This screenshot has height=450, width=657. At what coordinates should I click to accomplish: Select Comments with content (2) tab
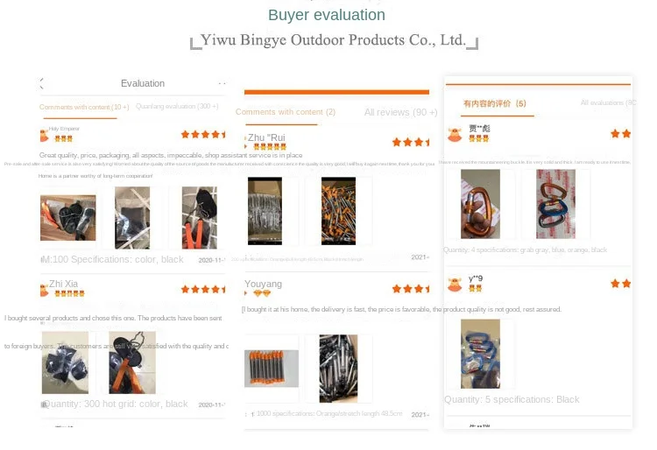(286, 112)
